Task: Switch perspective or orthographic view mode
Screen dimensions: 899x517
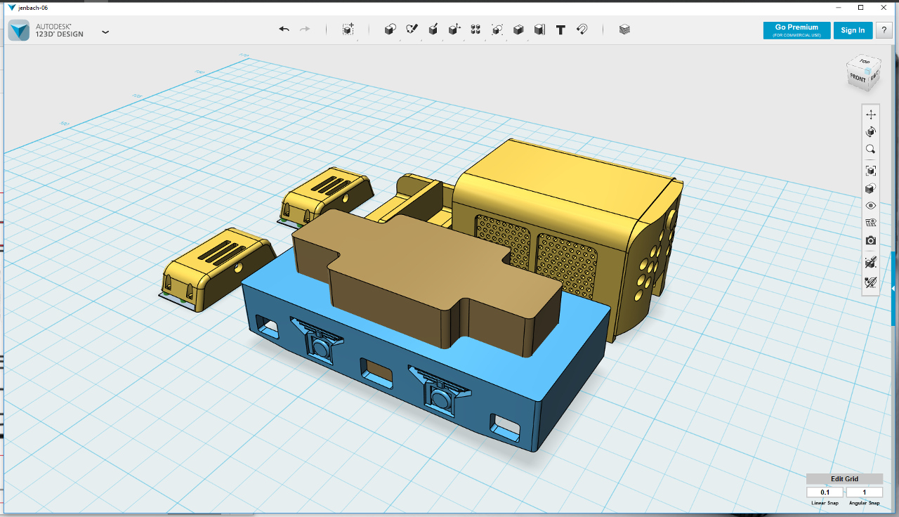Action: coord(871,188)
